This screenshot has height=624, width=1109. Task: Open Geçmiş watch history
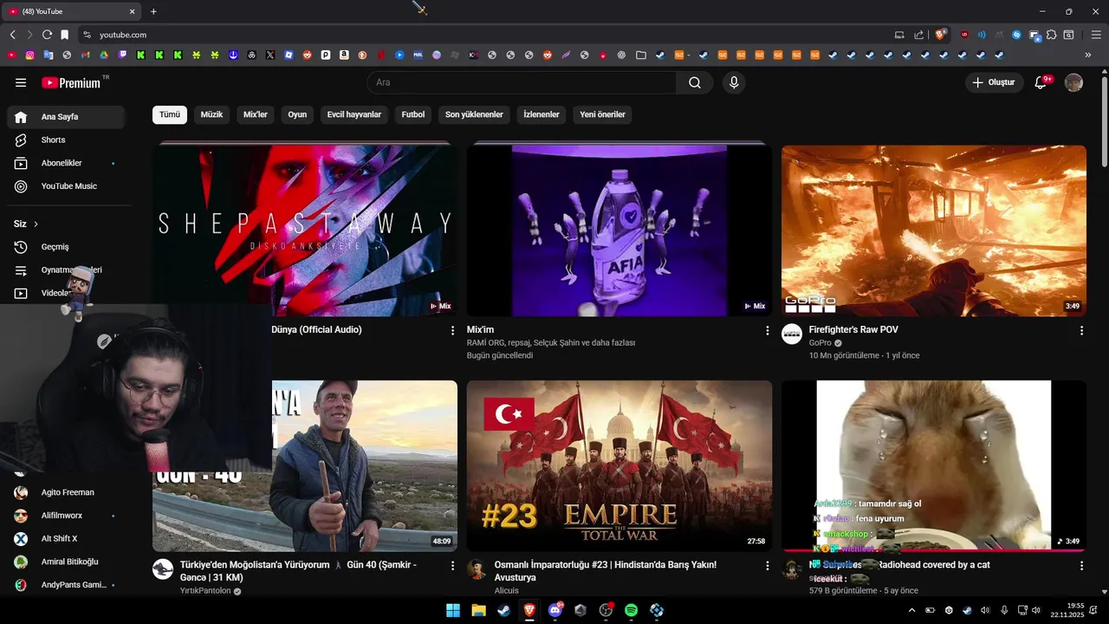pyautogui.click(x=66, y=247)
